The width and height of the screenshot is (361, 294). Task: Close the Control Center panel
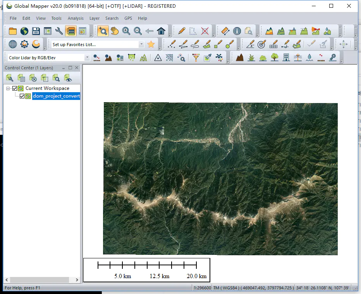[x=77, y=68]
